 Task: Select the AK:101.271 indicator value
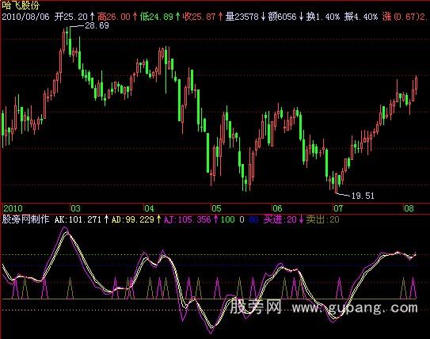click(78, 219)
